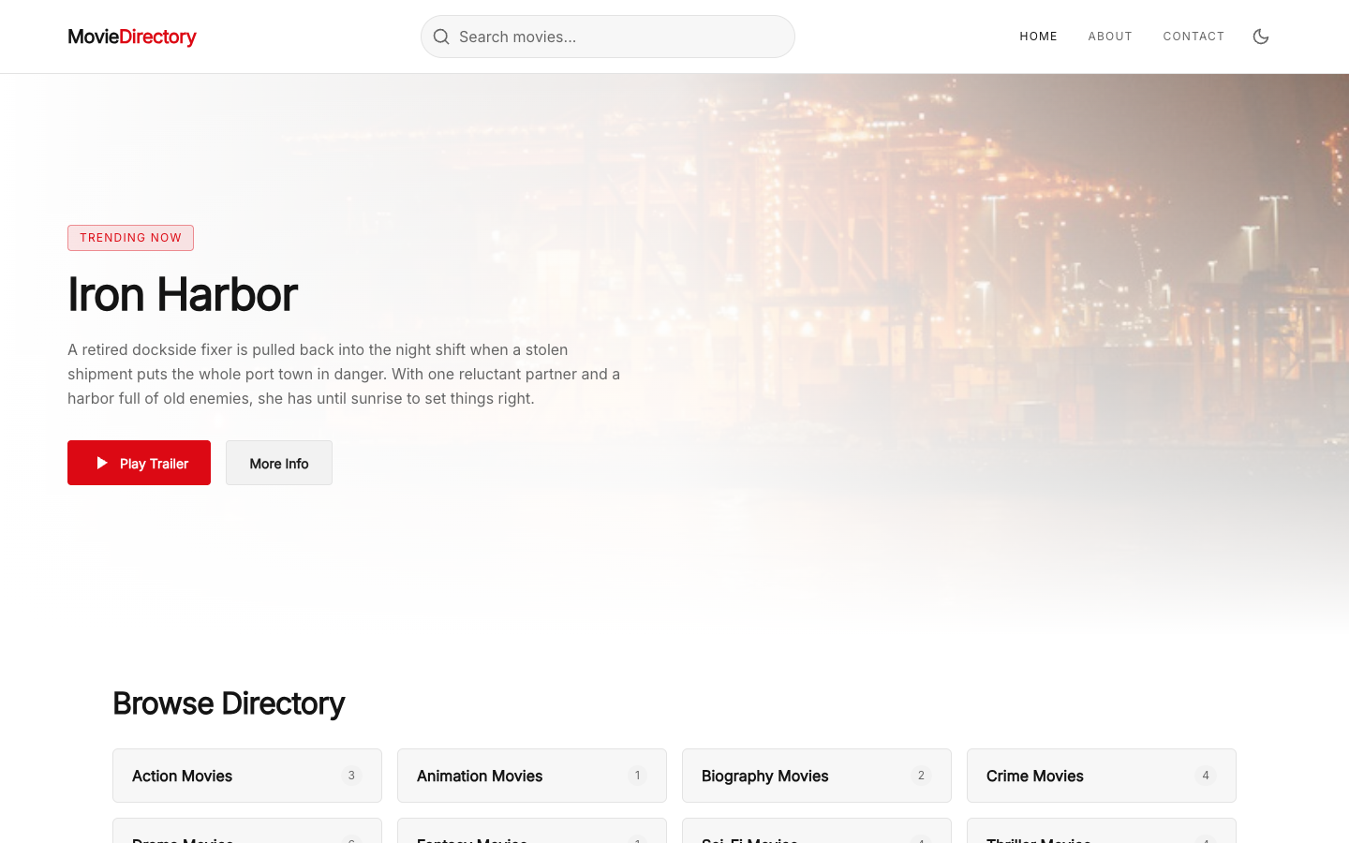This screenshot has width=1349, height=843.
Task: Click the search magnifier icon
Action: [441, 37]
